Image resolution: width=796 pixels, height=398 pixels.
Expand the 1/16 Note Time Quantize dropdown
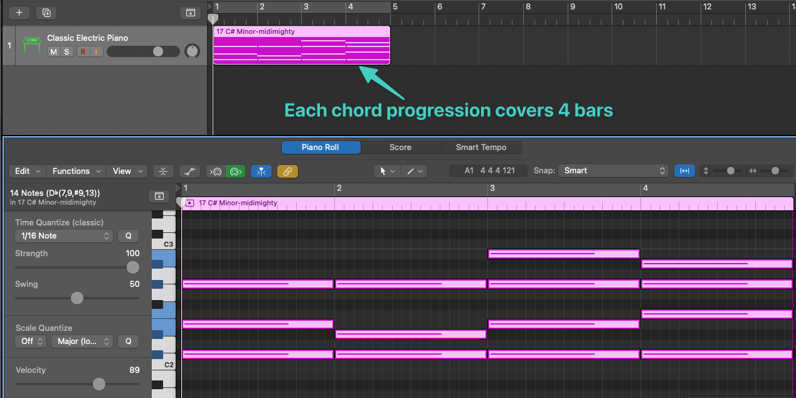coord(63,236)
